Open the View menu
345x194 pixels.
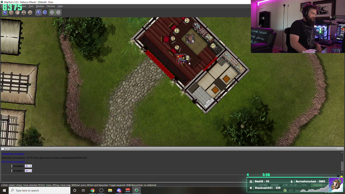click(x=24, y=6)
